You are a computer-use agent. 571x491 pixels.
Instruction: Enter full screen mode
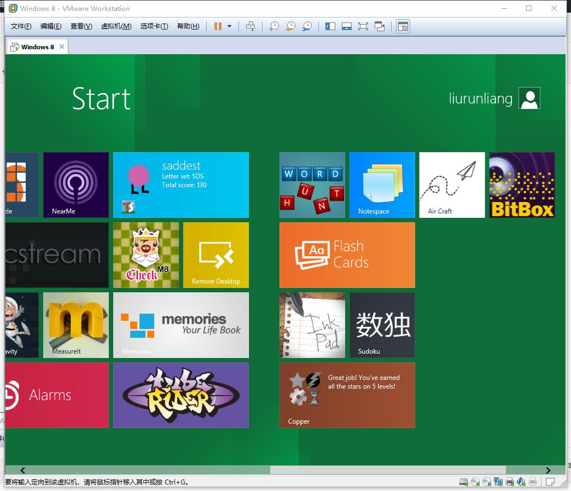[363, 26]
